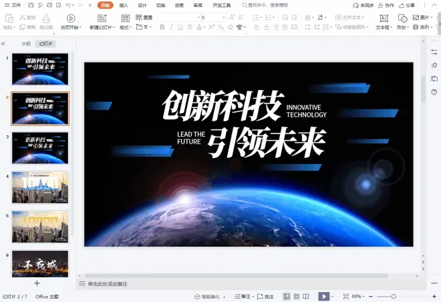
Task: Click the font color A button
Action: point(199,27)
